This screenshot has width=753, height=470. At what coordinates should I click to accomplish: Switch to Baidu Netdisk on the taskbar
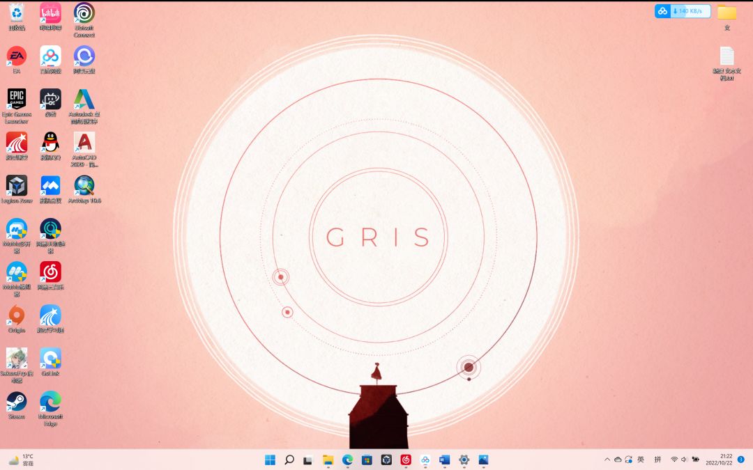(425, 460)
